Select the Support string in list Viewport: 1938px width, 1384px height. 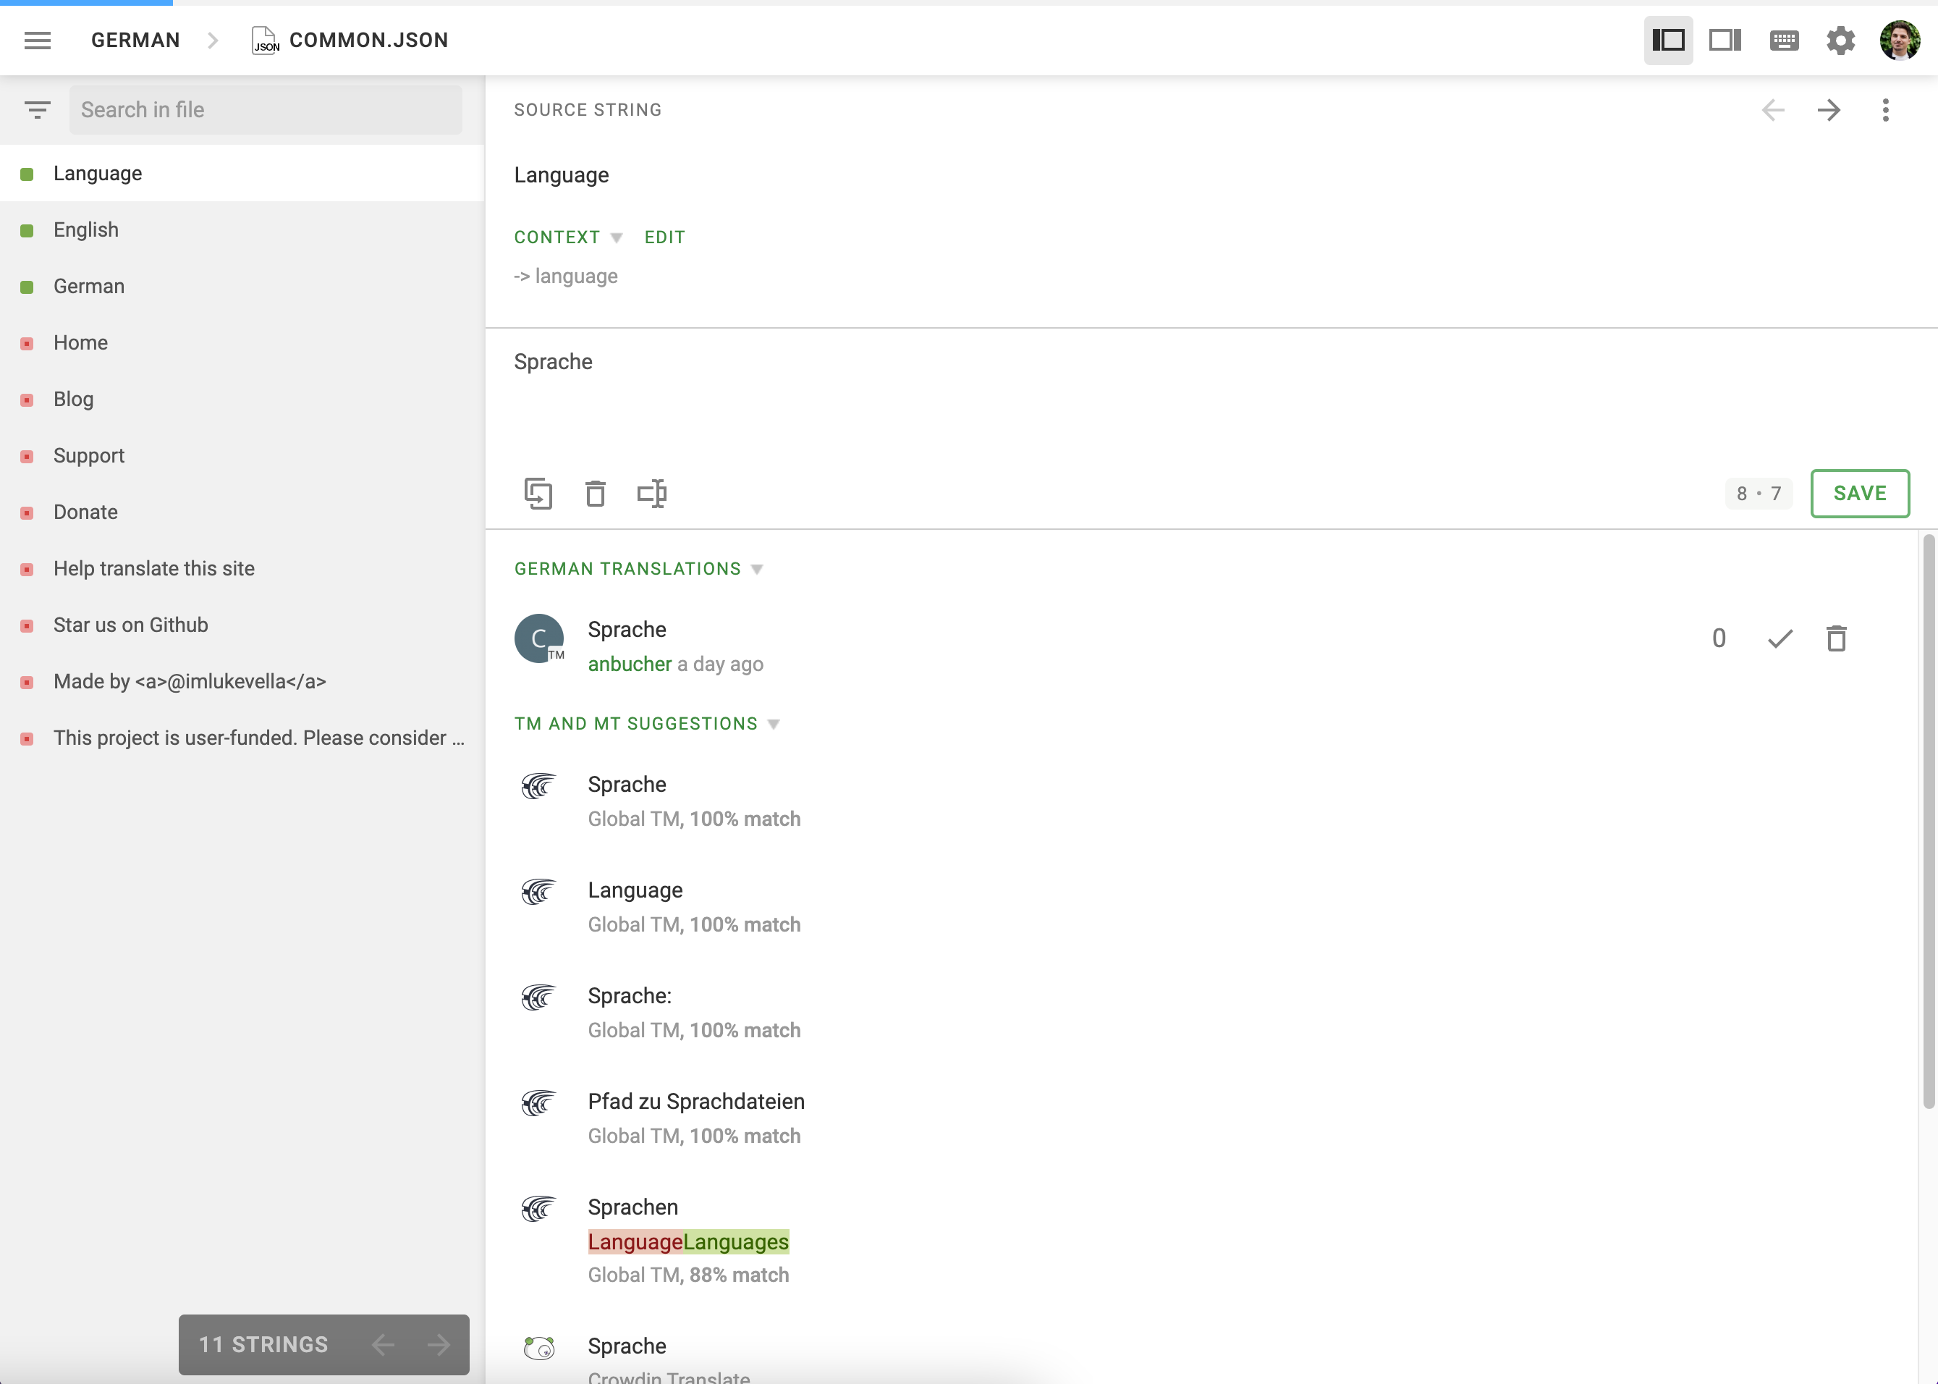coord(242,455)
